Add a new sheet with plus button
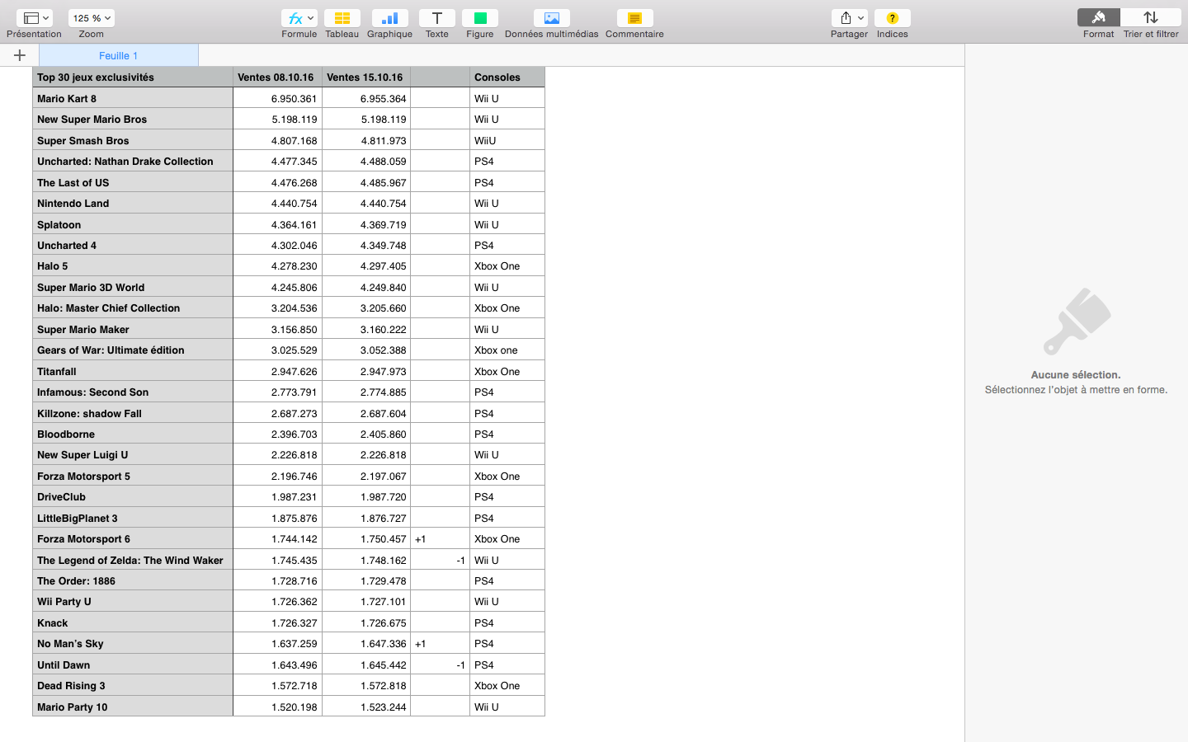This screenshot has width=1188, height=742. (x=20, y=55)
